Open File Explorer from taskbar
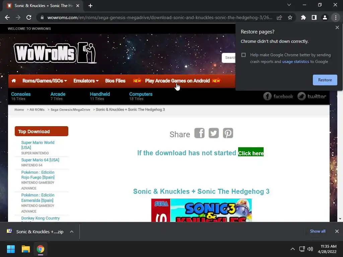This screenshot has width=343, height=257. click(x=25, y=249)
